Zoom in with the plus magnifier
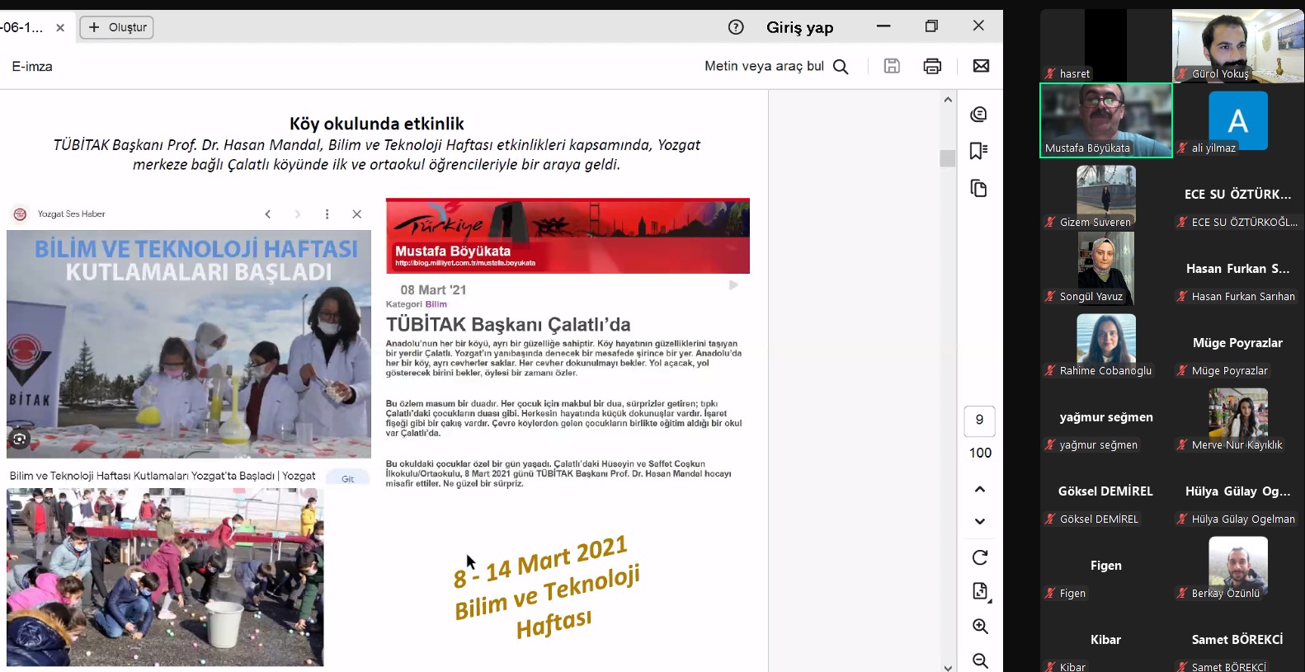Viewport: 1305px width, 672px height. click(x=980, y=627)
